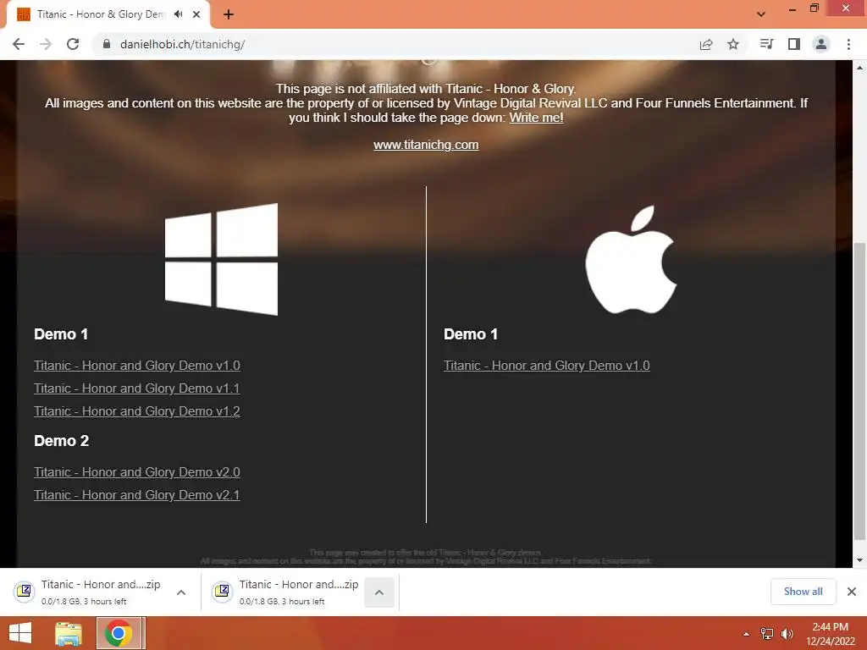This screenshot has height=650, width=867.
Task: Go back to the previous page
Action: pos(19,44)
